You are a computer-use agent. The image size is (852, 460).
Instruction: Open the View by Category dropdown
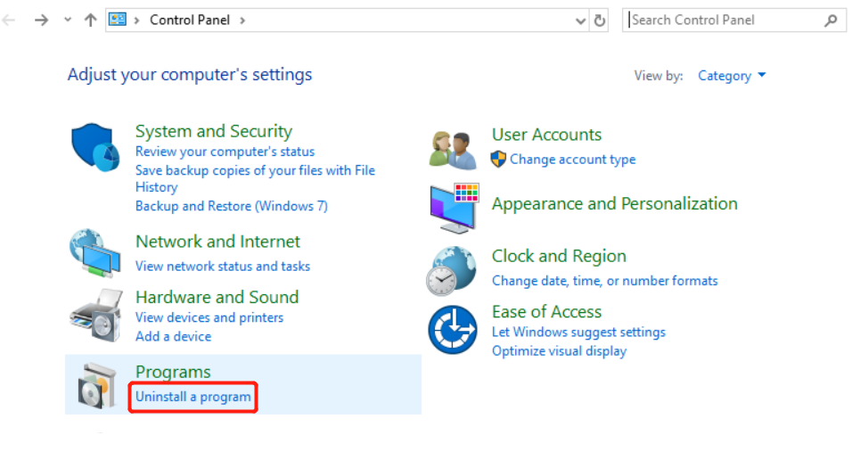731,76
